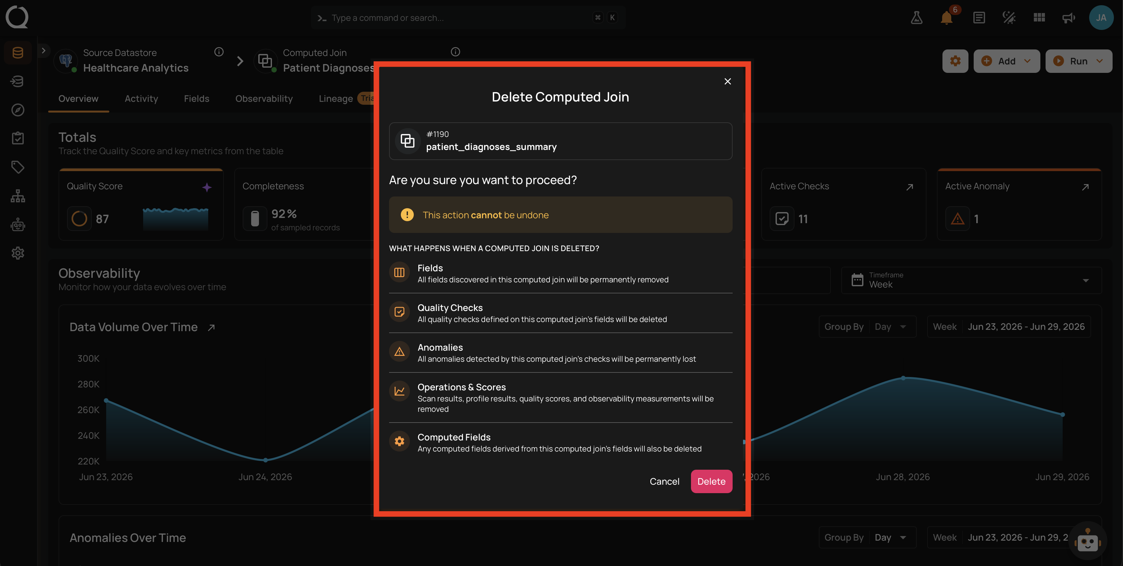Switch to the Lineage tab
1123x566 pixels.
(336, 99)
